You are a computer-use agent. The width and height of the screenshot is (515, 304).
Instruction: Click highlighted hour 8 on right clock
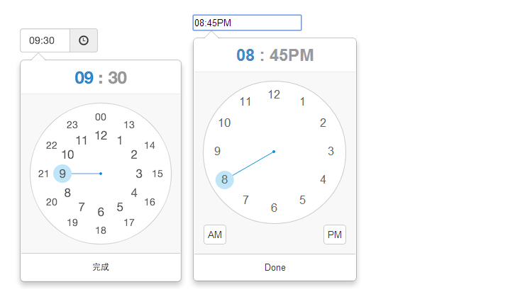(x=224, y=180)
